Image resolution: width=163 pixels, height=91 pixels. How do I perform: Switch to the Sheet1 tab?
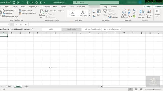pyautogui.click(x=10, y=86)
